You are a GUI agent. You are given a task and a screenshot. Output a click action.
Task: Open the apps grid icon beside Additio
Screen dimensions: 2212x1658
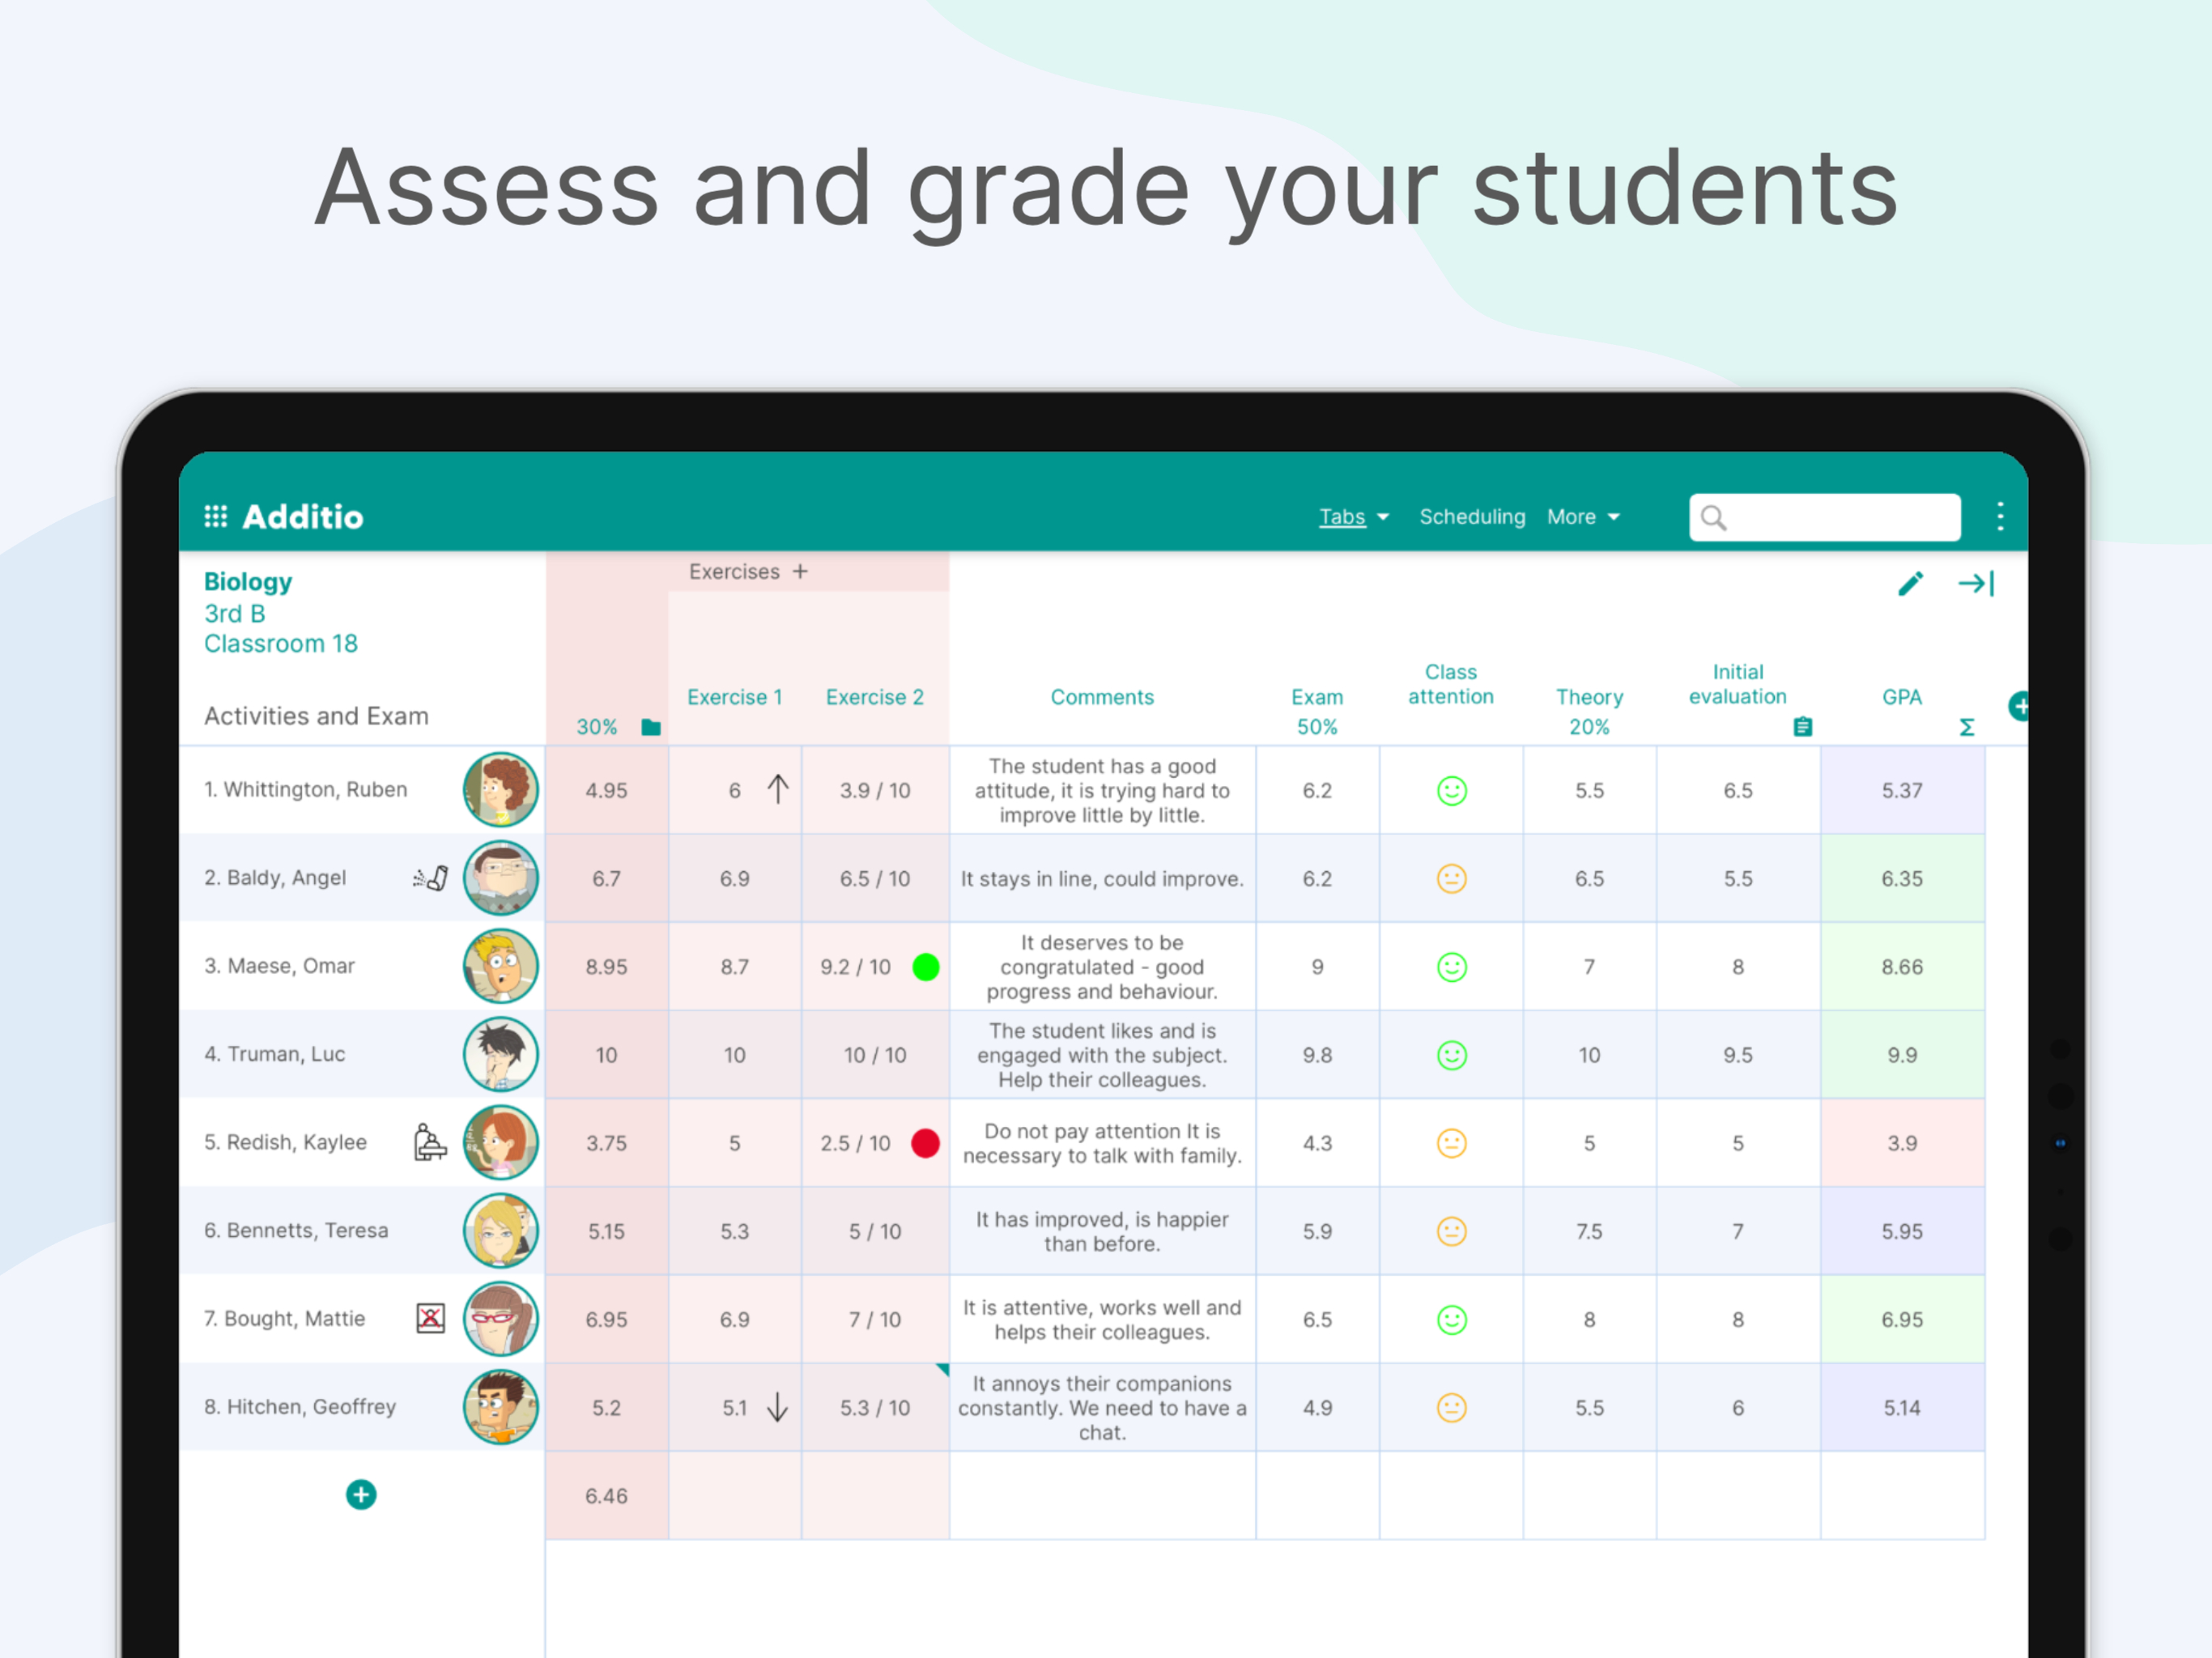click(x=215, y=516)
